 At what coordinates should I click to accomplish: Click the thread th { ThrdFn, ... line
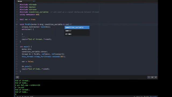point(43,54)
